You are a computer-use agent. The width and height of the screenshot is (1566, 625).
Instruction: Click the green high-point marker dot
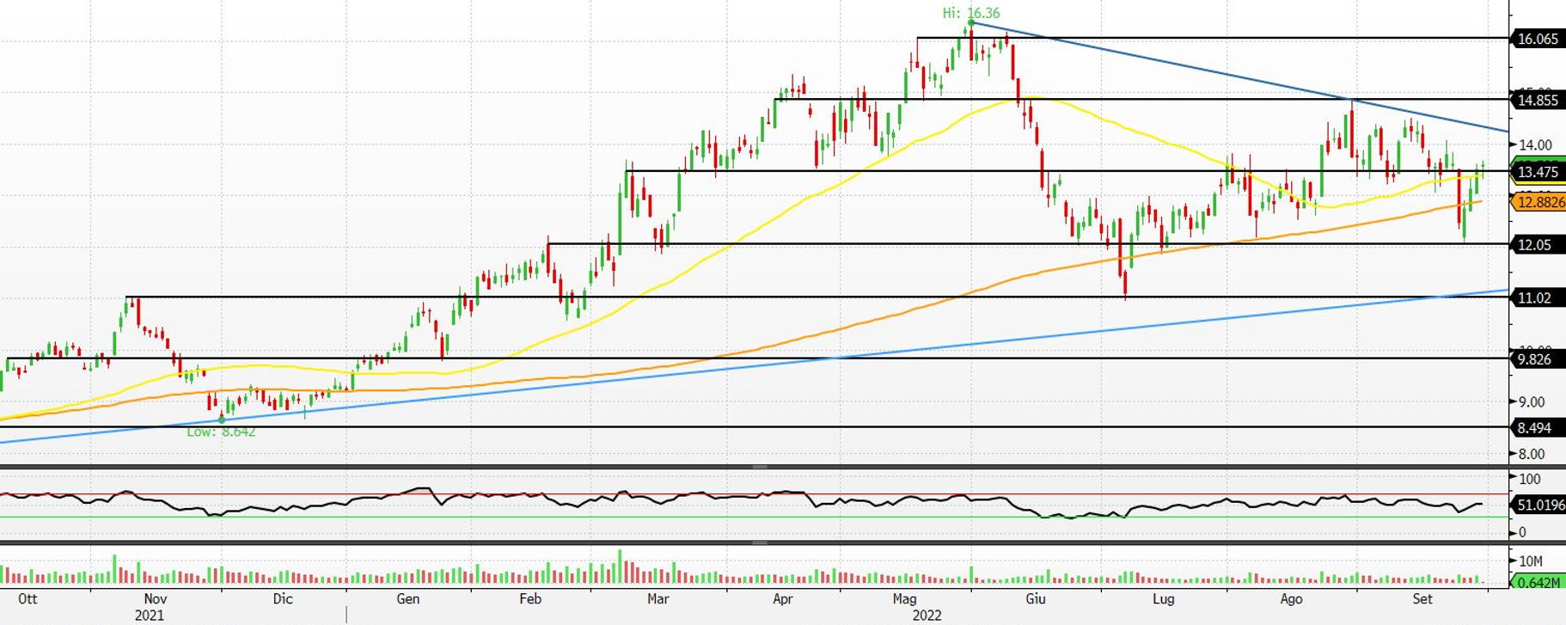pyautogui.click(x=971, y=23)
